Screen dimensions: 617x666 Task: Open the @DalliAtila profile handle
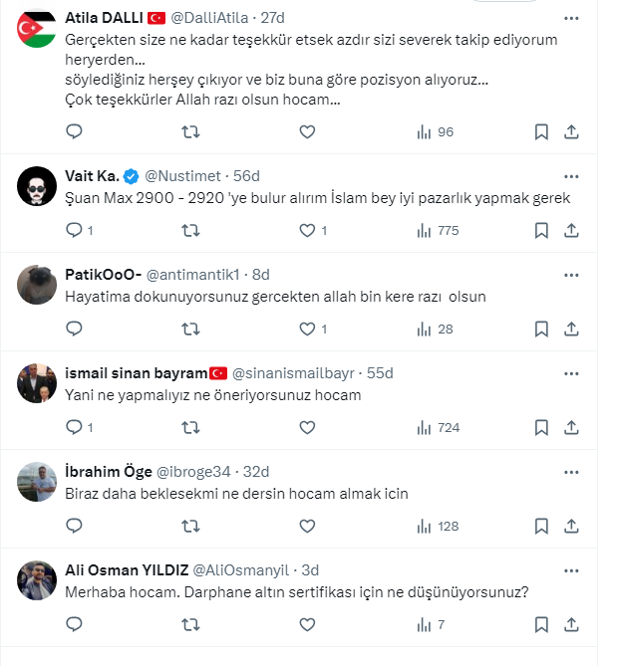[x=209, y=18]
